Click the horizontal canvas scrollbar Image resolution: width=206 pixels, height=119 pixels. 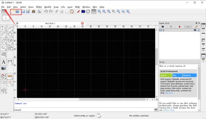coord(112,100)
